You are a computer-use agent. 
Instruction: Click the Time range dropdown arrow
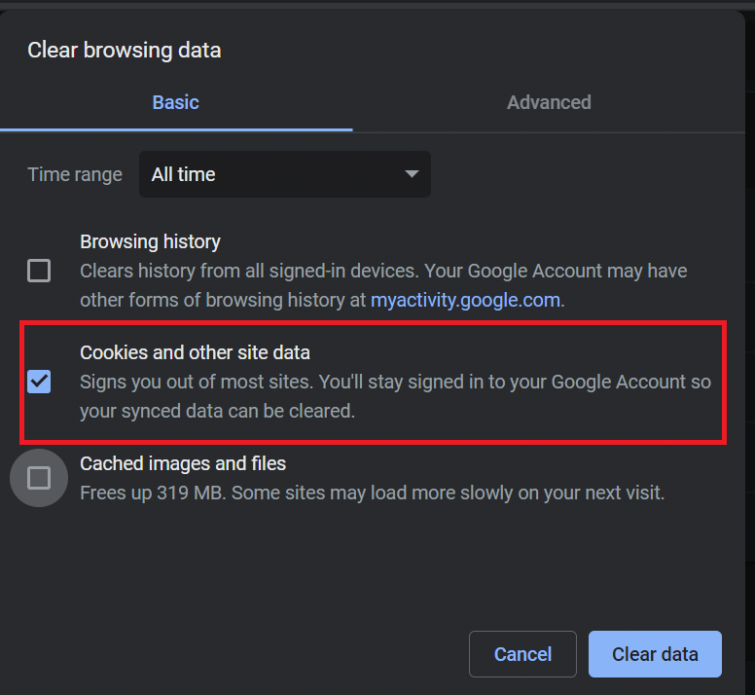click(x=412, y=175)
